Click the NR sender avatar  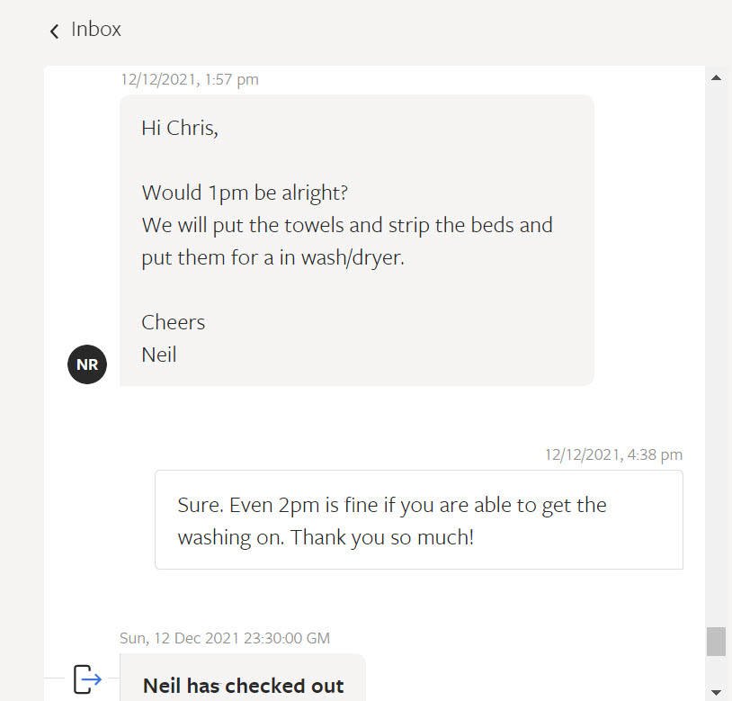coord(87,364)
